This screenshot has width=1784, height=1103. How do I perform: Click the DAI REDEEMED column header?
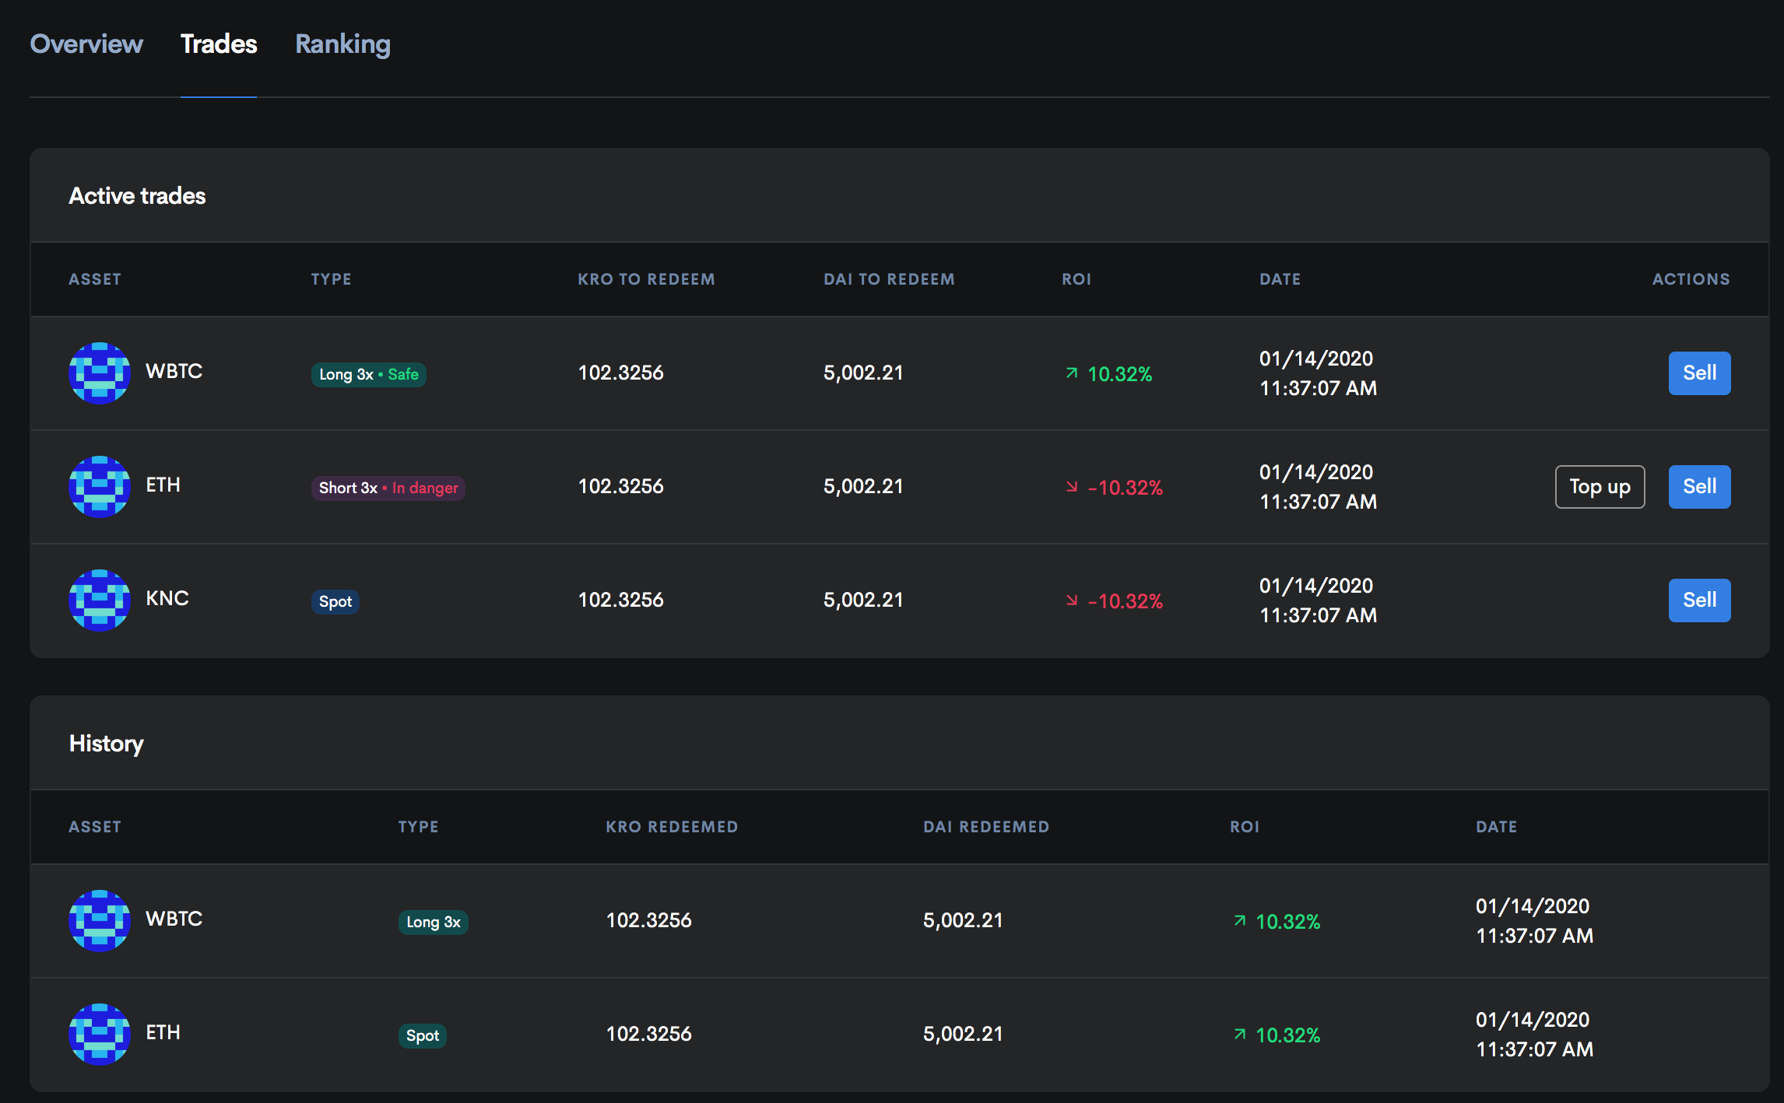point(986,827)
